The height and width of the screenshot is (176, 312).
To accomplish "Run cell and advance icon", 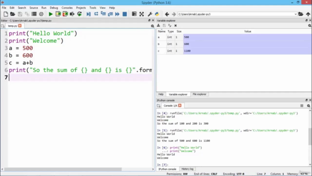I will tap(65, 14).
